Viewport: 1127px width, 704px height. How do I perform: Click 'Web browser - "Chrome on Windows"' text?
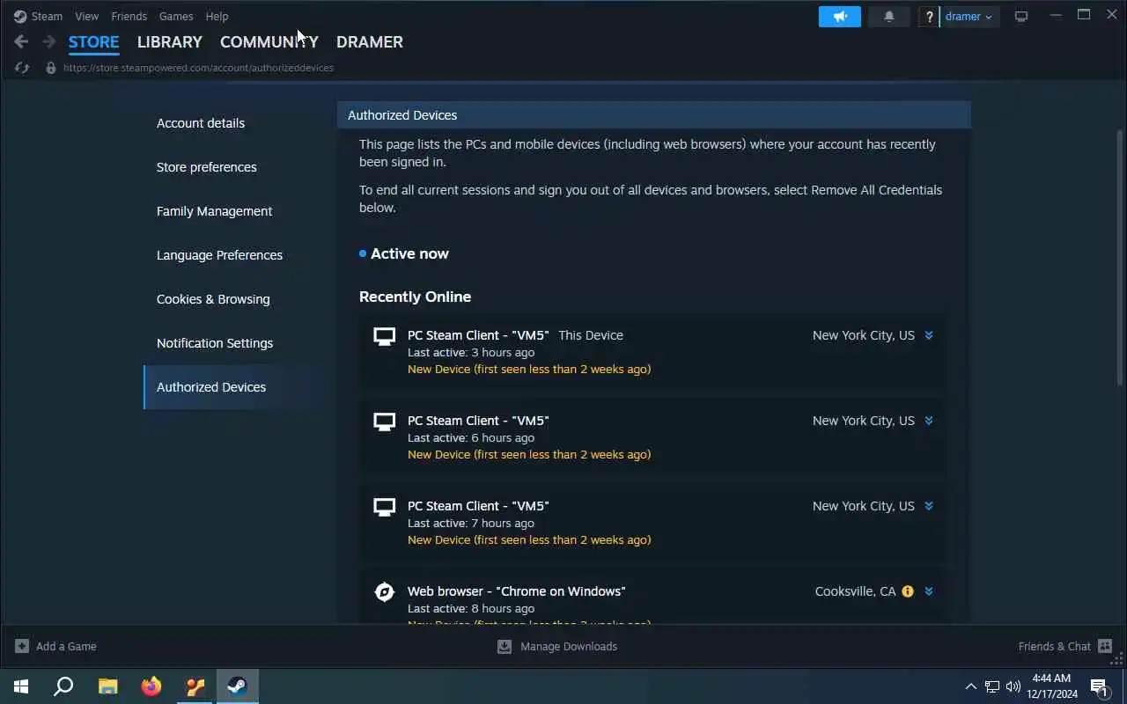pyautogui.click(x=517, y=591)
